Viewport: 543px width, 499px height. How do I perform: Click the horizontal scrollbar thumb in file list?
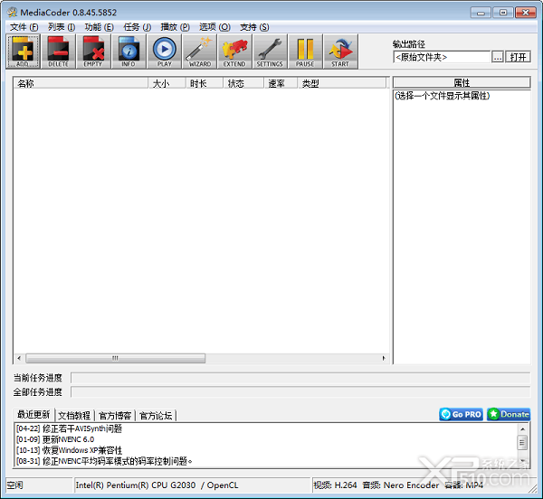click(x=115, y=358)
